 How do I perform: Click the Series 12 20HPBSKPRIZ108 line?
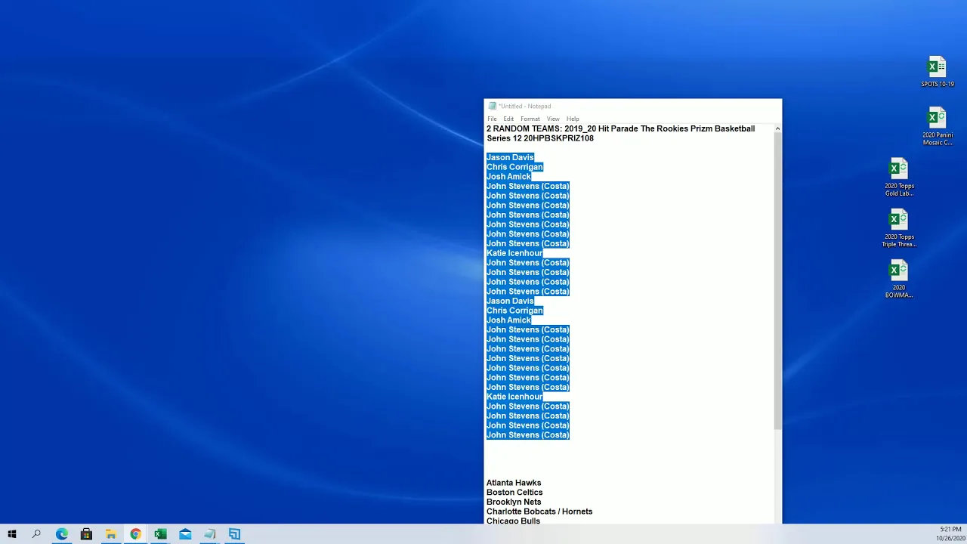pos(540,138)
